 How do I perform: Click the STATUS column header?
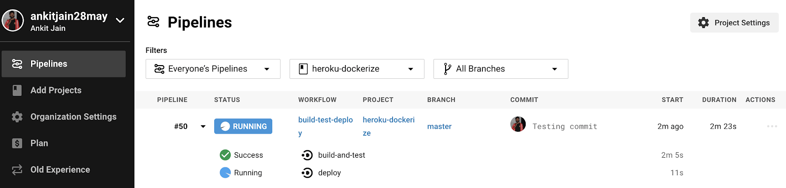pyautogui.click(x=227, y=100)
